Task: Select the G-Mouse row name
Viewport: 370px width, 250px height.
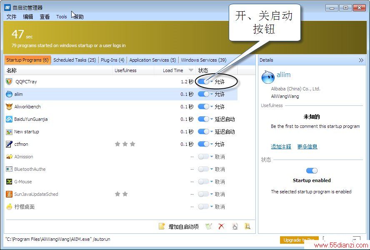Action: [x=23, y=182]
